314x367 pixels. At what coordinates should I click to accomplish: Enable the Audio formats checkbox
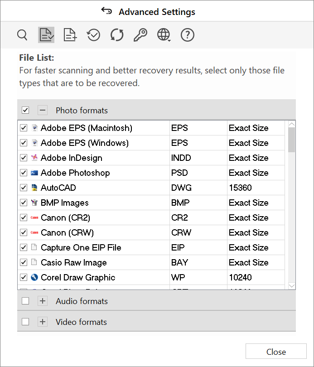pyautogui.click(x=25, y=301)
